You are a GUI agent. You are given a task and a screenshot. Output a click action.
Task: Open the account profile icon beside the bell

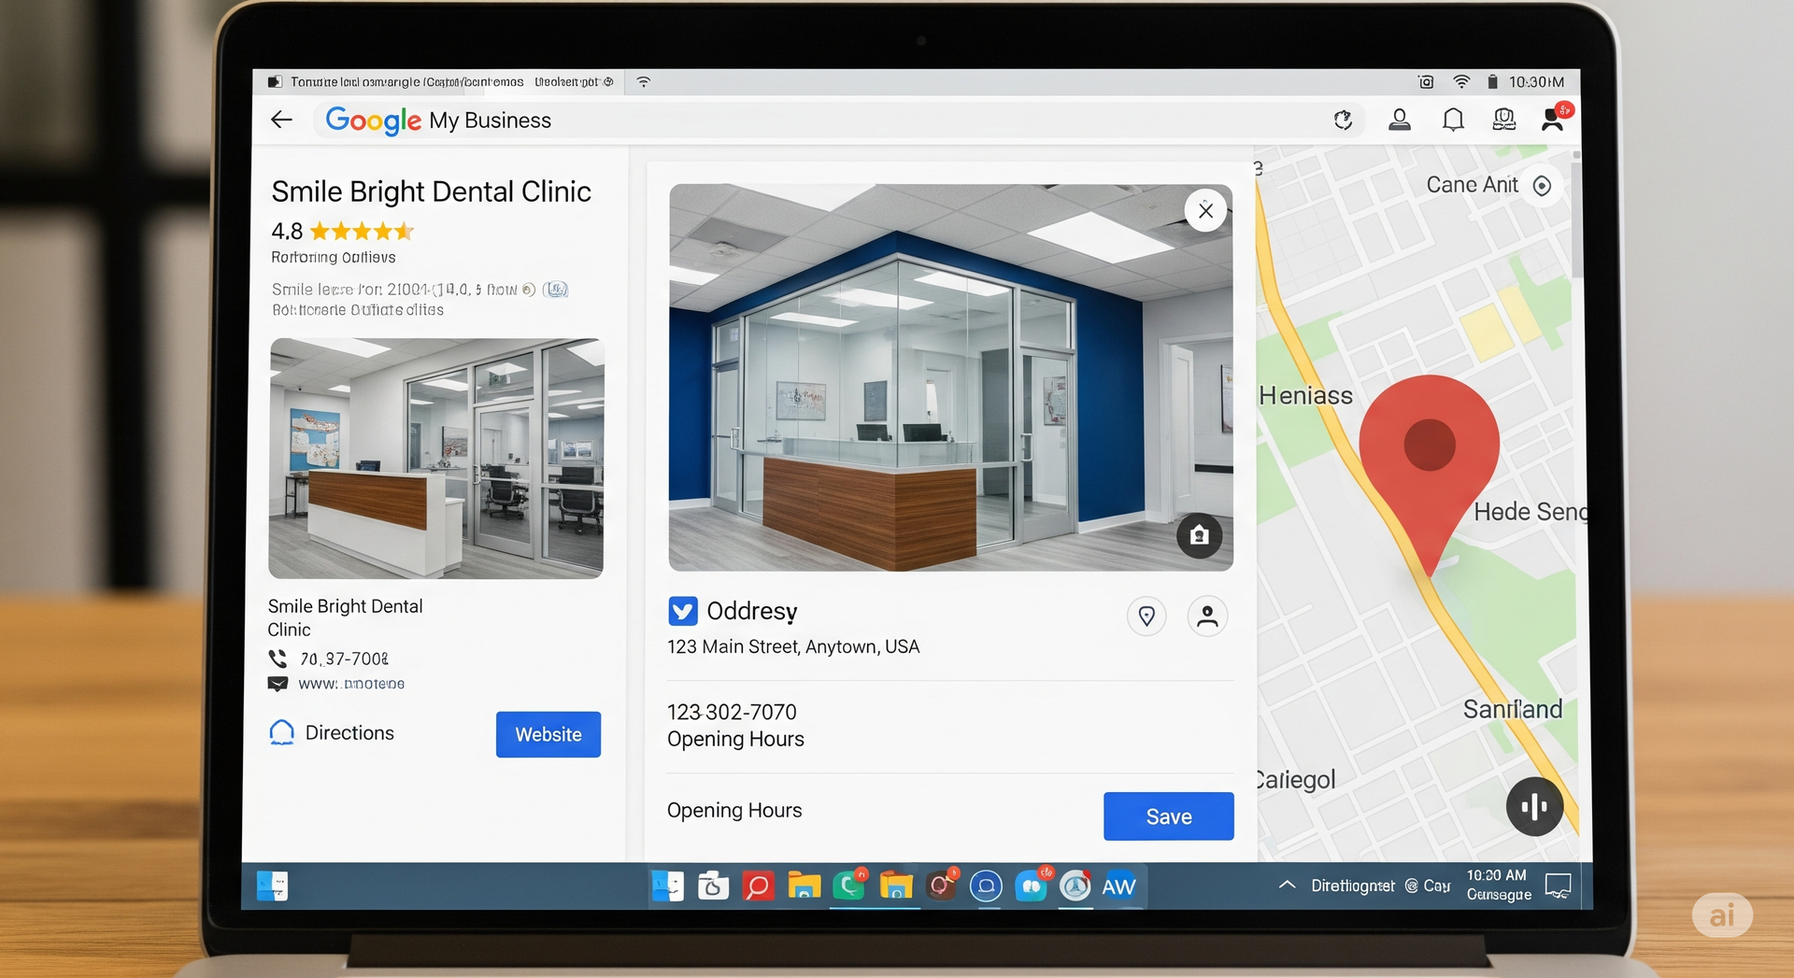point(1399,120)
